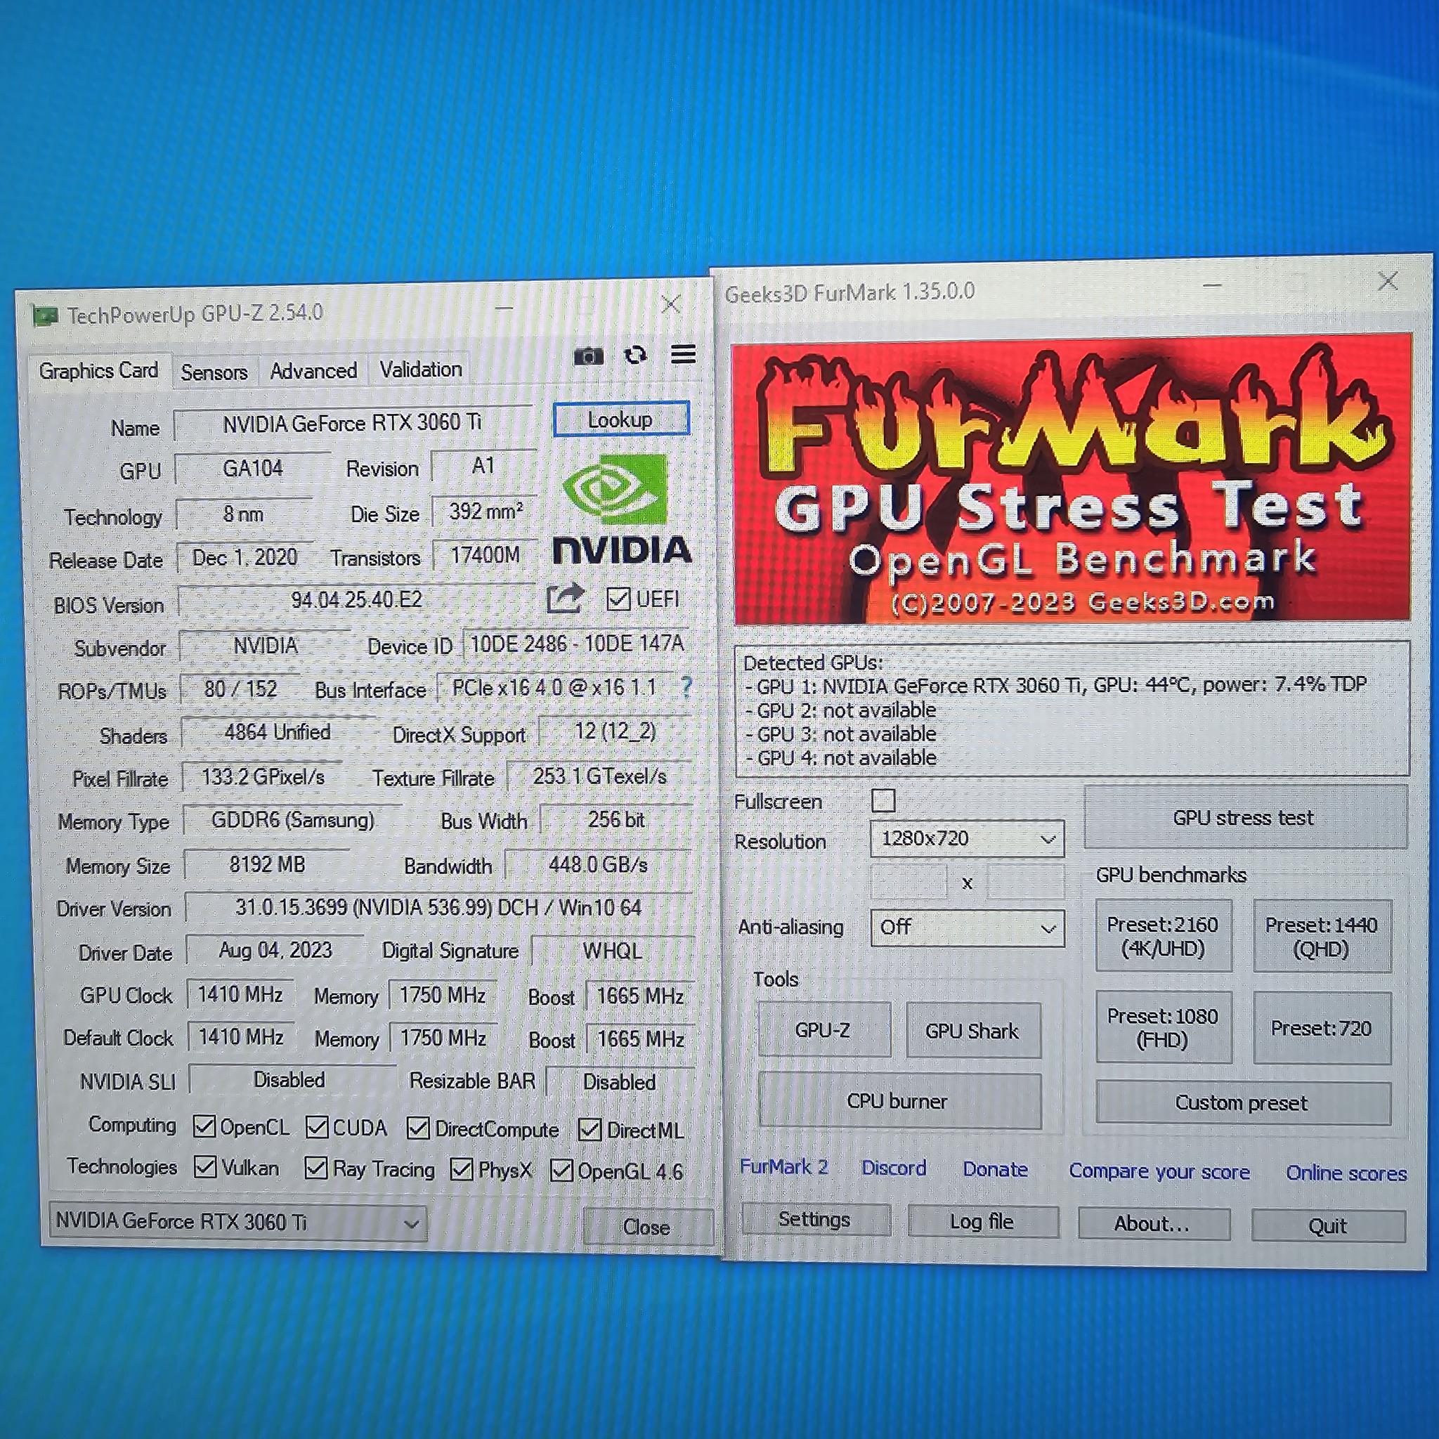Click the Bandwidth 448.0 GB/s value
The width and height of the screenshot is (1439, 1439).
(x=599, y=864)
